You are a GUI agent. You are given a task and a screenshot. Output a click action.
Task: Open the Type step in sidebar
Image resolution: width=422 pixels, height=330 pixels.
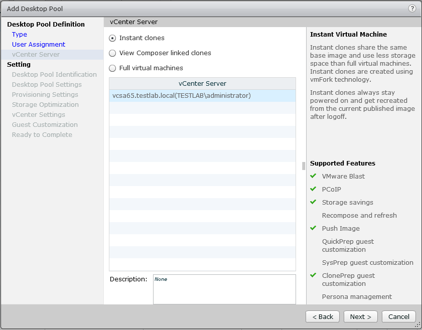coord(20,35)
